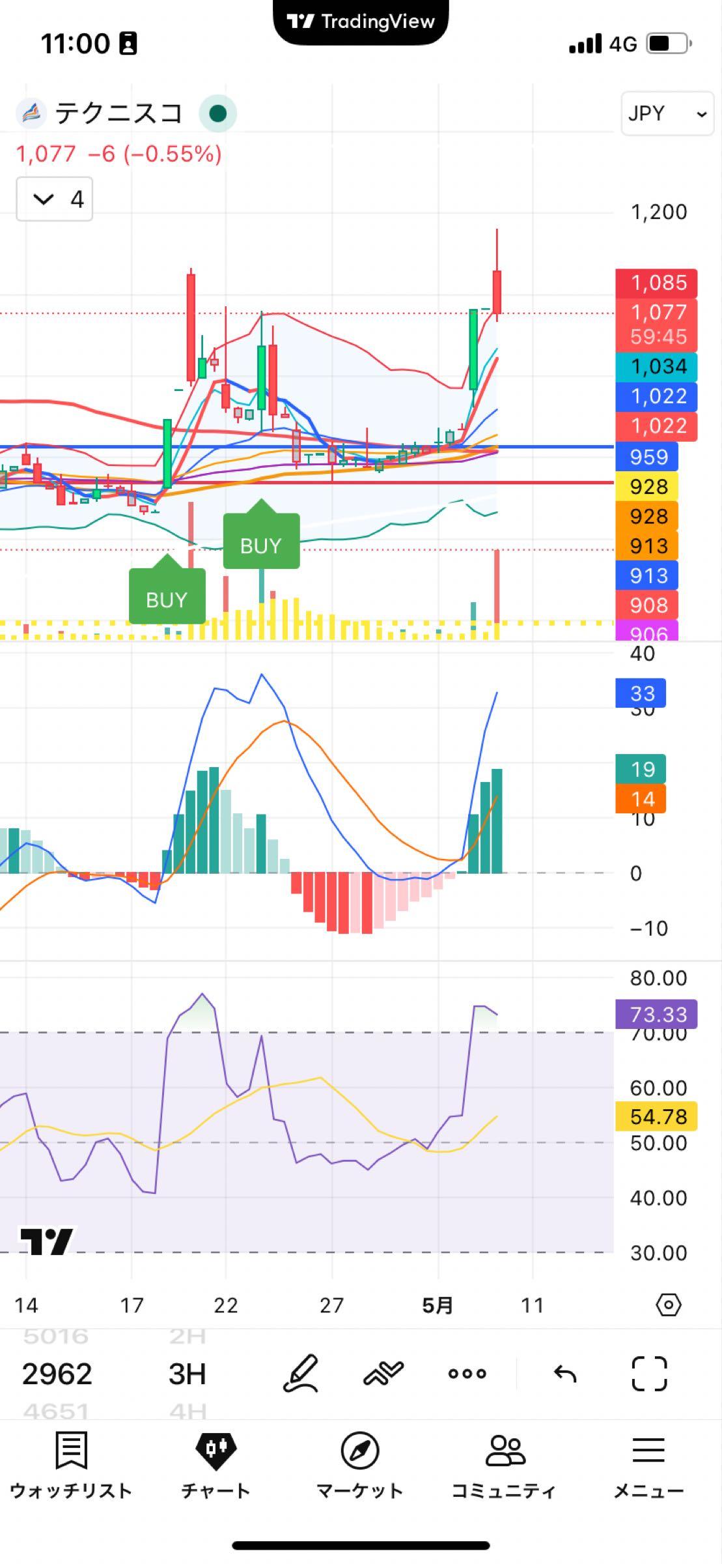Select the 3H timeframe picker
Screen dimensions: 722x1564
coord(187,1374)
